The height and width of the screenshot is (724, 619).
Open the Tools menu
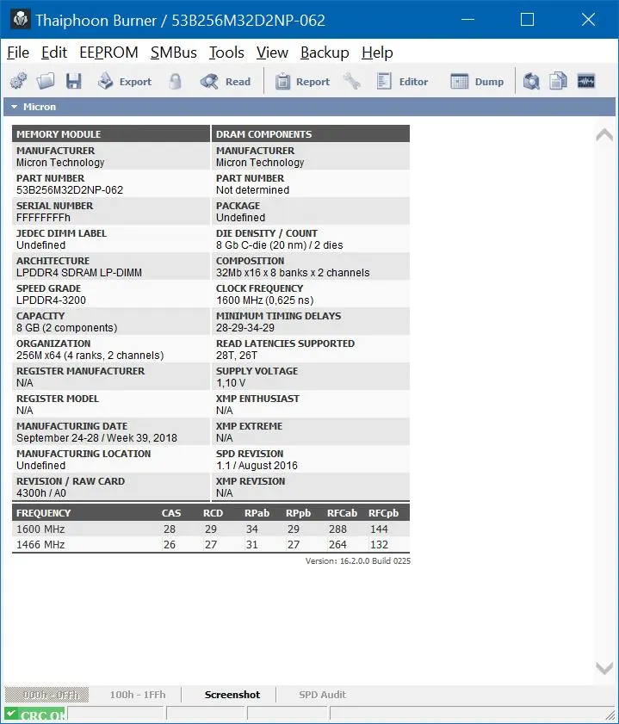point(226,53)
